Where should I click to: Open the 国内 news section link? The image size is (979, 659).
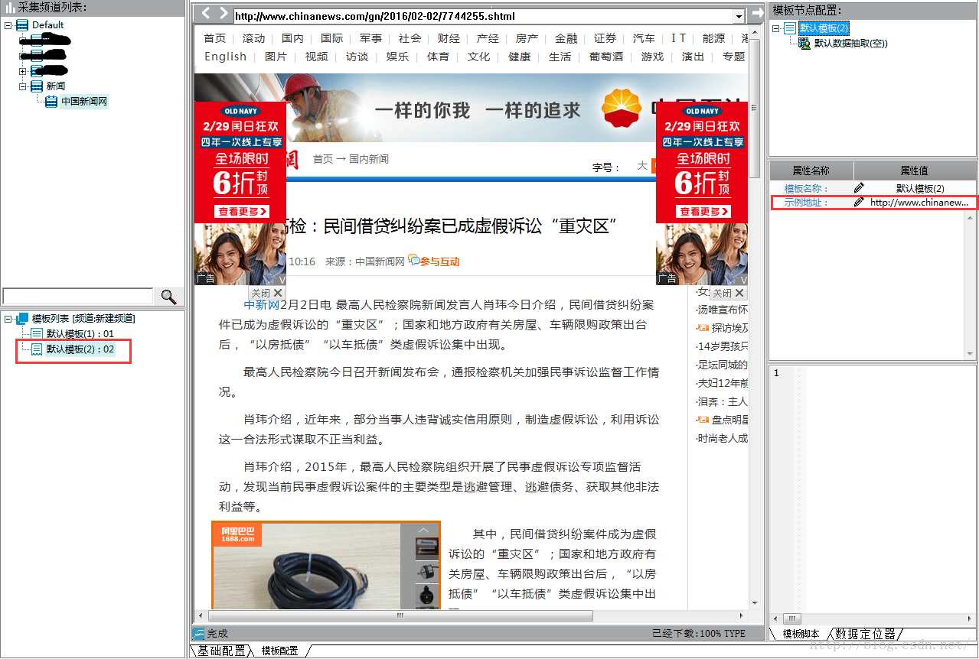pos(292,38)
